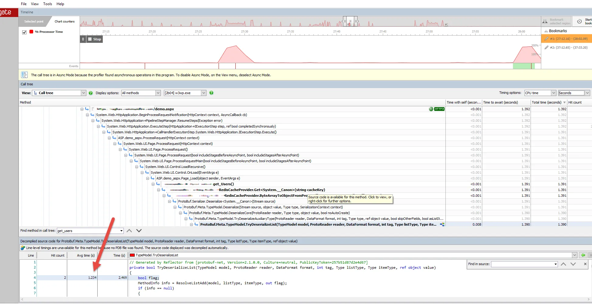Image resolution: width=592 pixels, height=304 pixels.
Task: Click the move up/down handle beside Stop
Action: pos(83,39)
